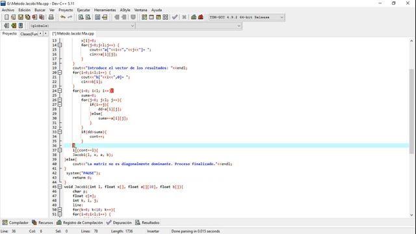The height and width of the screenshot is (234, 416).
Task: Open the AStyle menu
Action: 125,10
